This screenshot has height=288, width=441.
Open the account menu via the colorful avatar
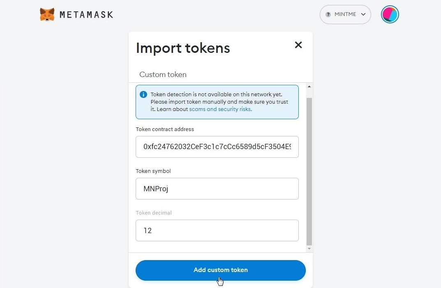(389, 14)
